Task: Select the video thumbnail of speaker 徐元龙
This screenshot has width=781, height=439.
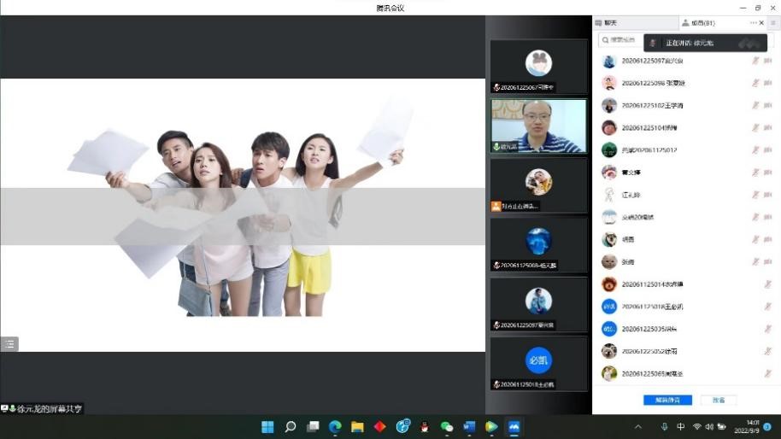Action: [538, 126]
